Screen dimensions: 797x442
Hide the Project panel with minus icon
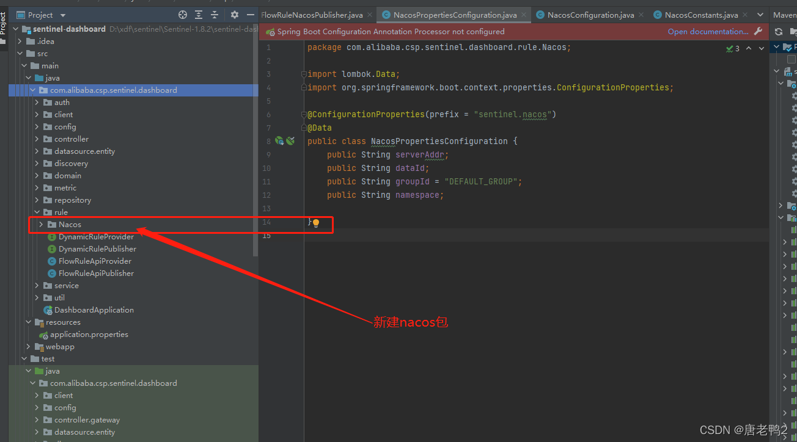(249, 15)
